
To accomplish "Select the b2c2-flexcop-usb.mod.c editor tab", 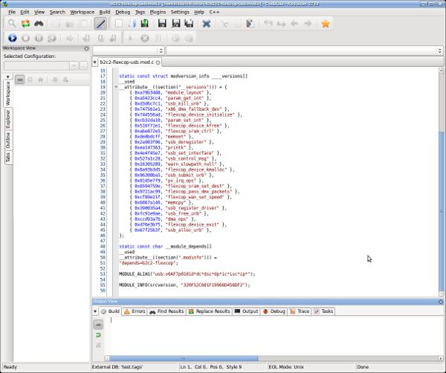I will coord(127,62).
